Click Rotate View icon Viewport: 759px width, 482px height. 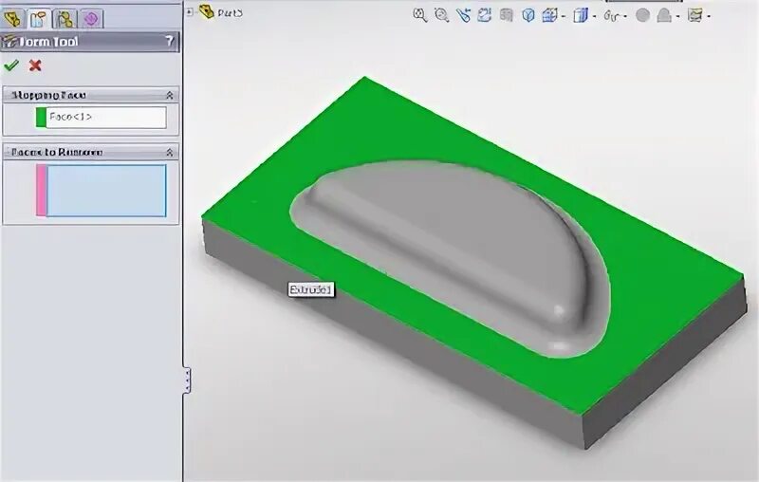[485, 15]
